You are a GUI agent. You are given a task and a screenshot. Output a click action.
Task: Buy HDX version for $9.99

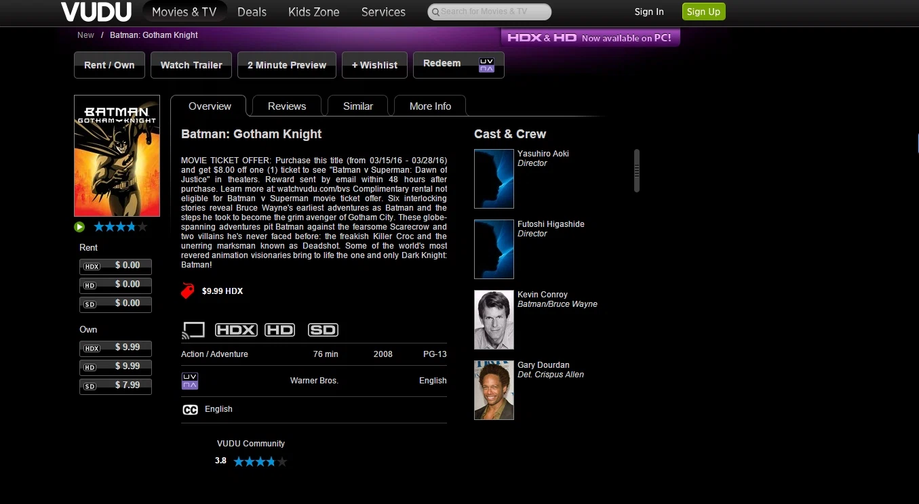tap(115, 348)
